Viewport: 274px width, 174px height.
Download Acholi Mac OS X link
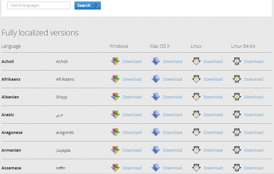pos(173,62)
